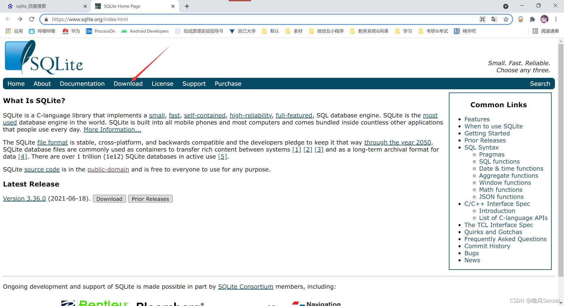Open Purchase in the navigation bar
Image resolution: width=564 pixels, height=306 pixels.
[228, 84]
